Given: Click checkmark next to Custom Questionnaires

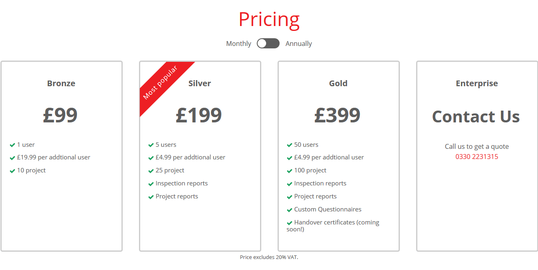Looking at the screenshot, I should pos(290,210).
